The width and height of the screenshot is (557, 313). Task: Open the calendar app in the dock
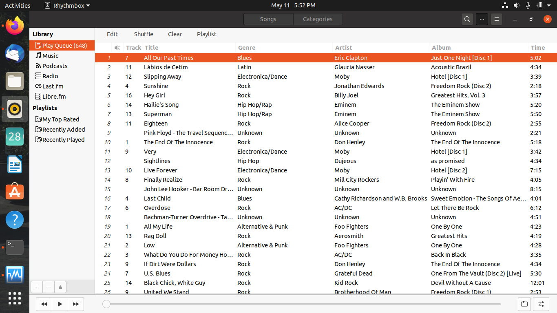tap(15, 137)
